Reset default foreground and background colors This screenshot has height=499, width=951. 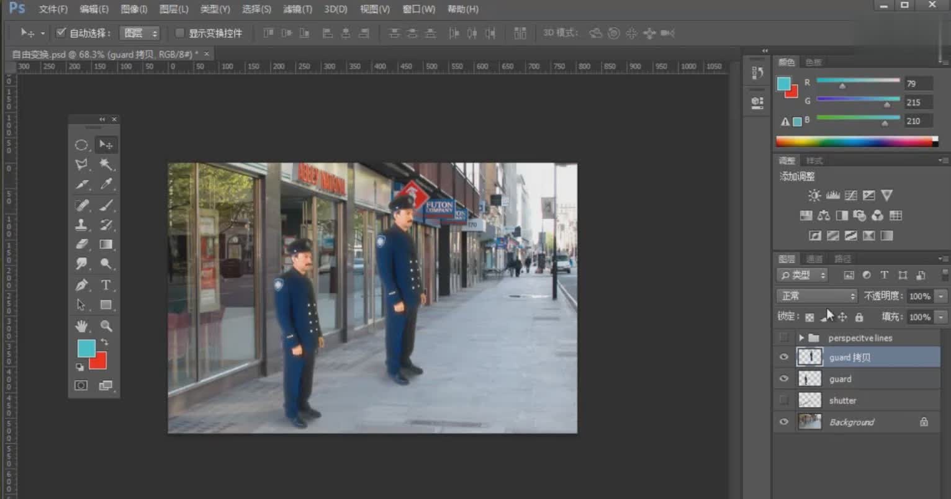click(x=80, y=367)
